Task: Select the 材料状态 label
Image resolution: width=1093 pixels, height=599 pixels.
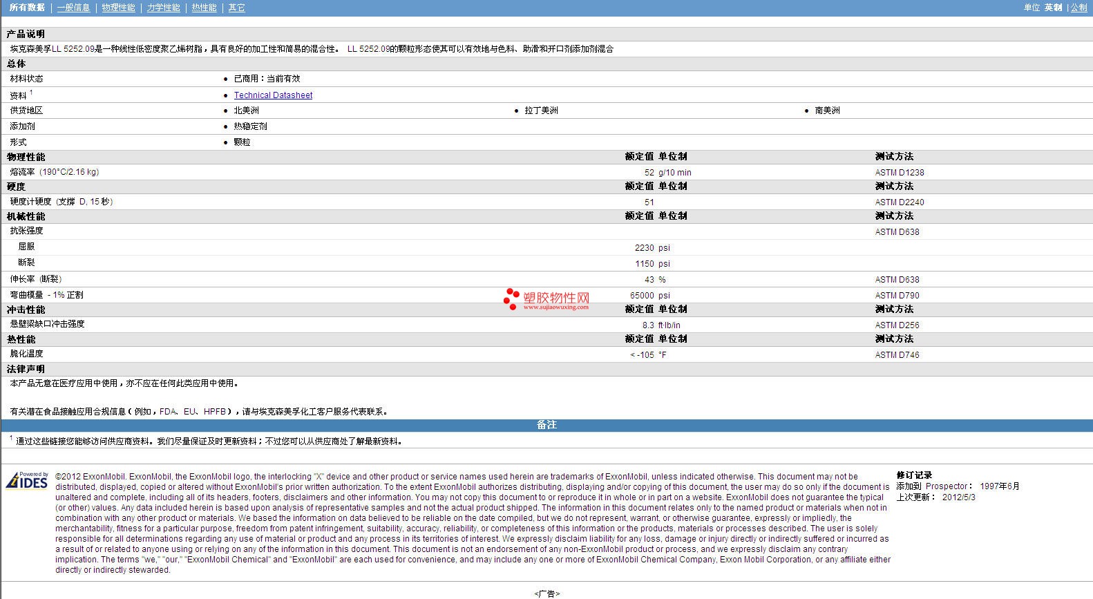Action: [26, 79]
